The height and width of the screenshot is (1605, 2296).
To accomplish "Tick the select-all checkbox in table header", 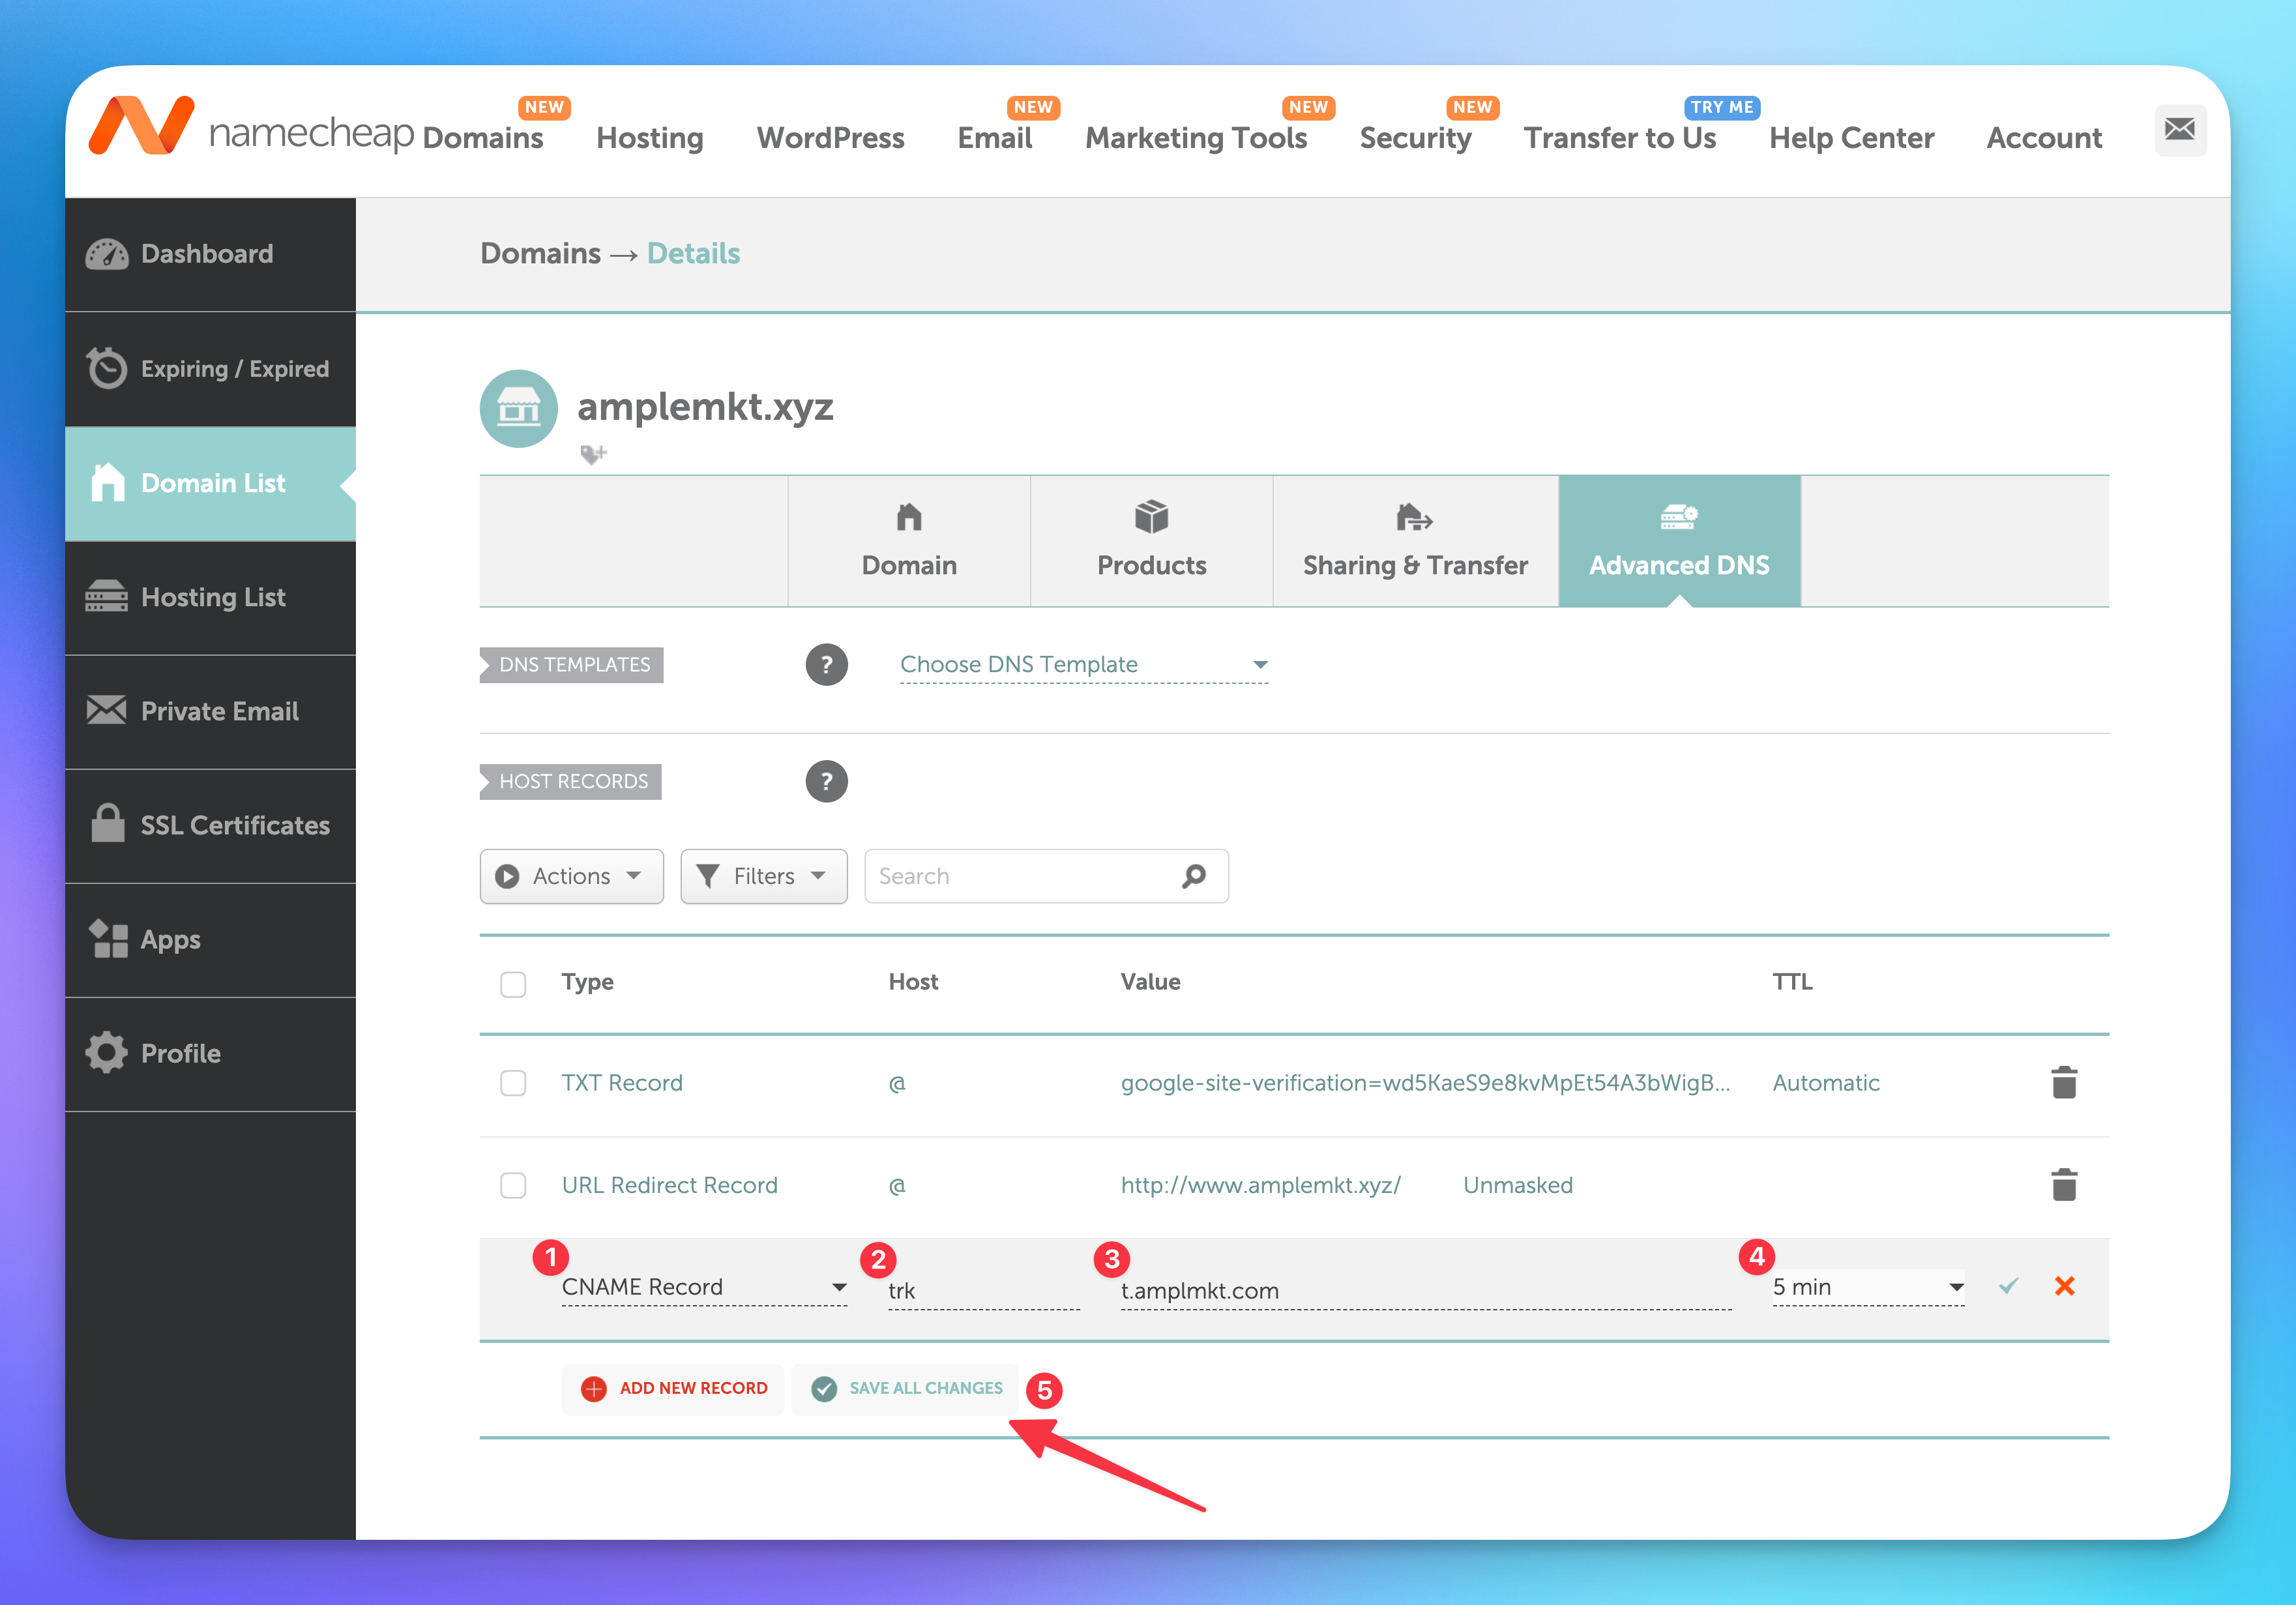I will (513, 984).
